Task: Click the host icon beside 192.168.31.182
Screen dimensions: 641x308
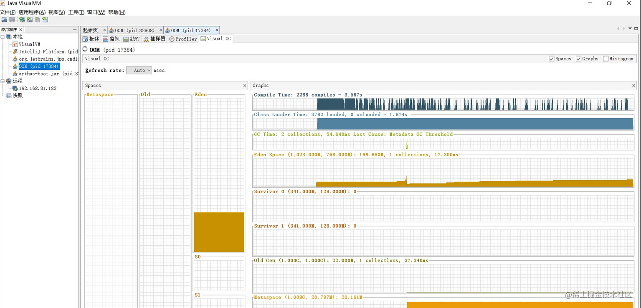Action: (x=15, y=88)
